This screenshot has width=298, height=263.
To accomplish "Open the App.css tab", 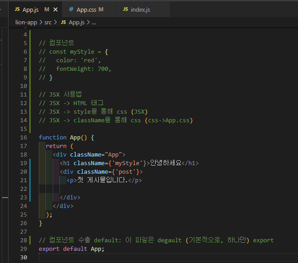I will click(x=89, y=9).
